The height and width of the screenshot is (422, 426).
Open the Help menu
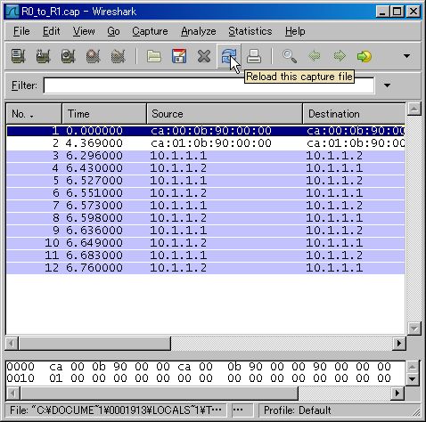[295, 31]
